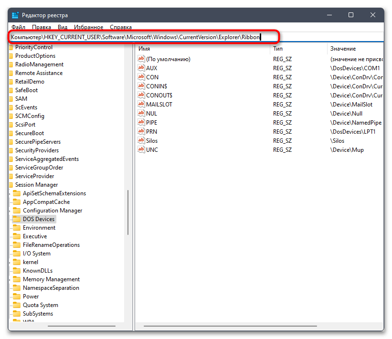
Task: Click the \Device\Null value cell
Action: 346,114
